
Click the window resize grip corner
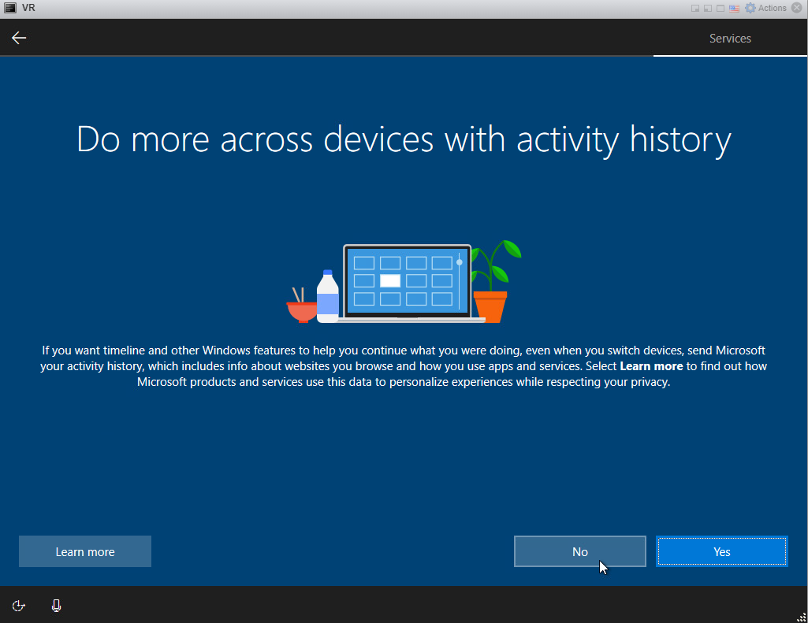pyautogui.click(x=802, y=617)
